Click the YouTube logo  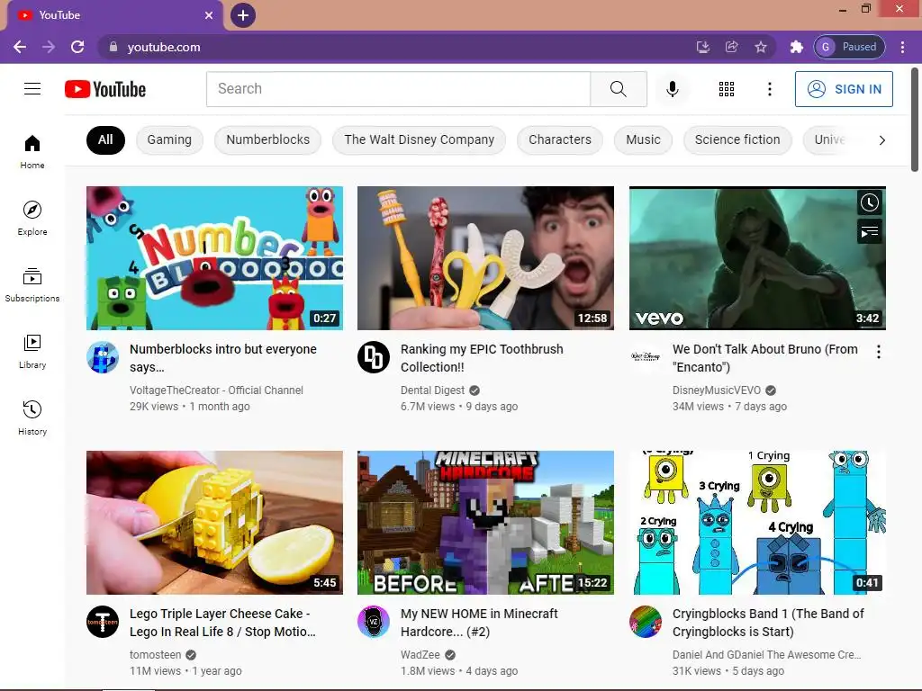point(105,89)
